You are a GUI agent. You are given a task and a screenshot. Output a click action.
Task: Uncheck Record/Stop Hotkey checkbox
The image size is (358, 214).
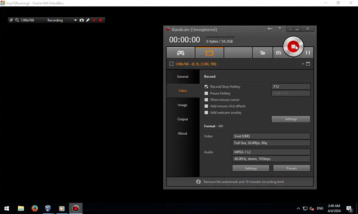(206, 87)
